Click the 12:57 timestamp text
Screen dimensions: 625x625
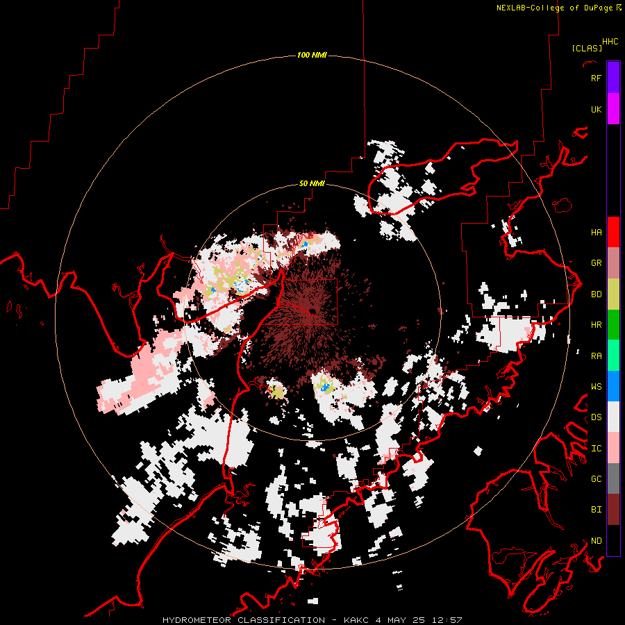coord(447,620)
